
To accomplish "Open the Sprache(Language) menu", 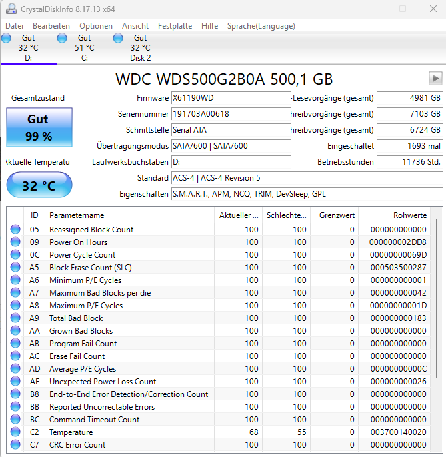I will [261, 26].
